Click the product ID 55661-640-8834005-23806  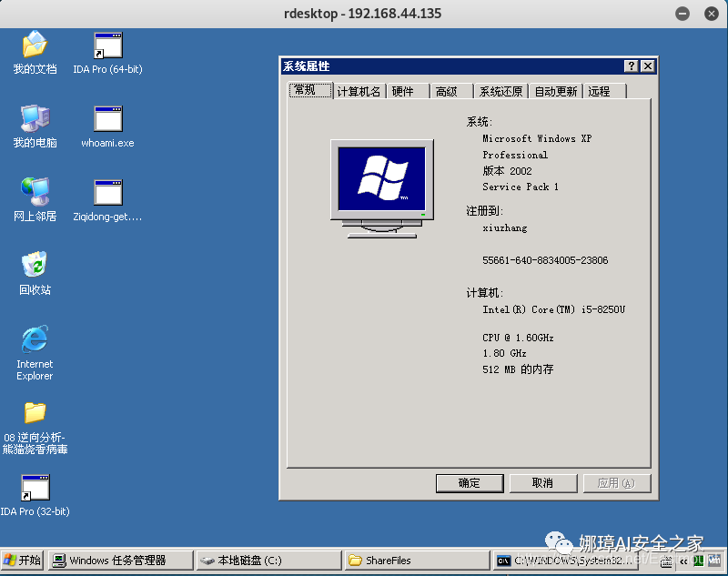click(x=545, y=260)
